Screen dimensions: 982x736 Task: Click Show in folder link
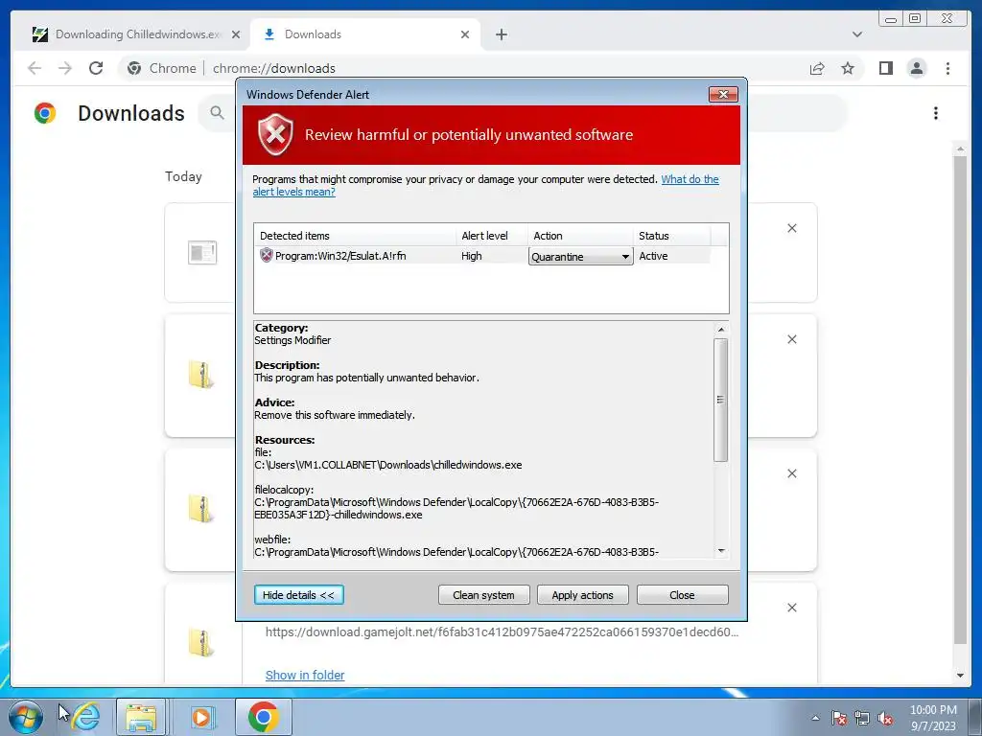(x=305, y=676)
